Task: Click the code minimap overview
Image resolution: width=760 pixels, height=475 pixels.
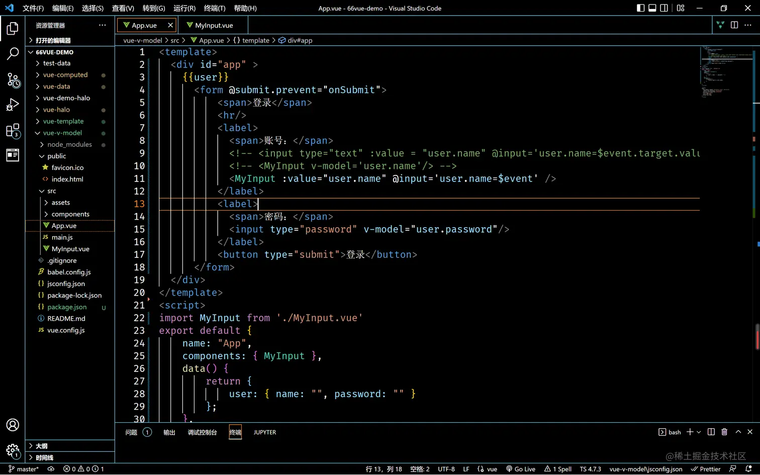Action: (x=726, y=72)
